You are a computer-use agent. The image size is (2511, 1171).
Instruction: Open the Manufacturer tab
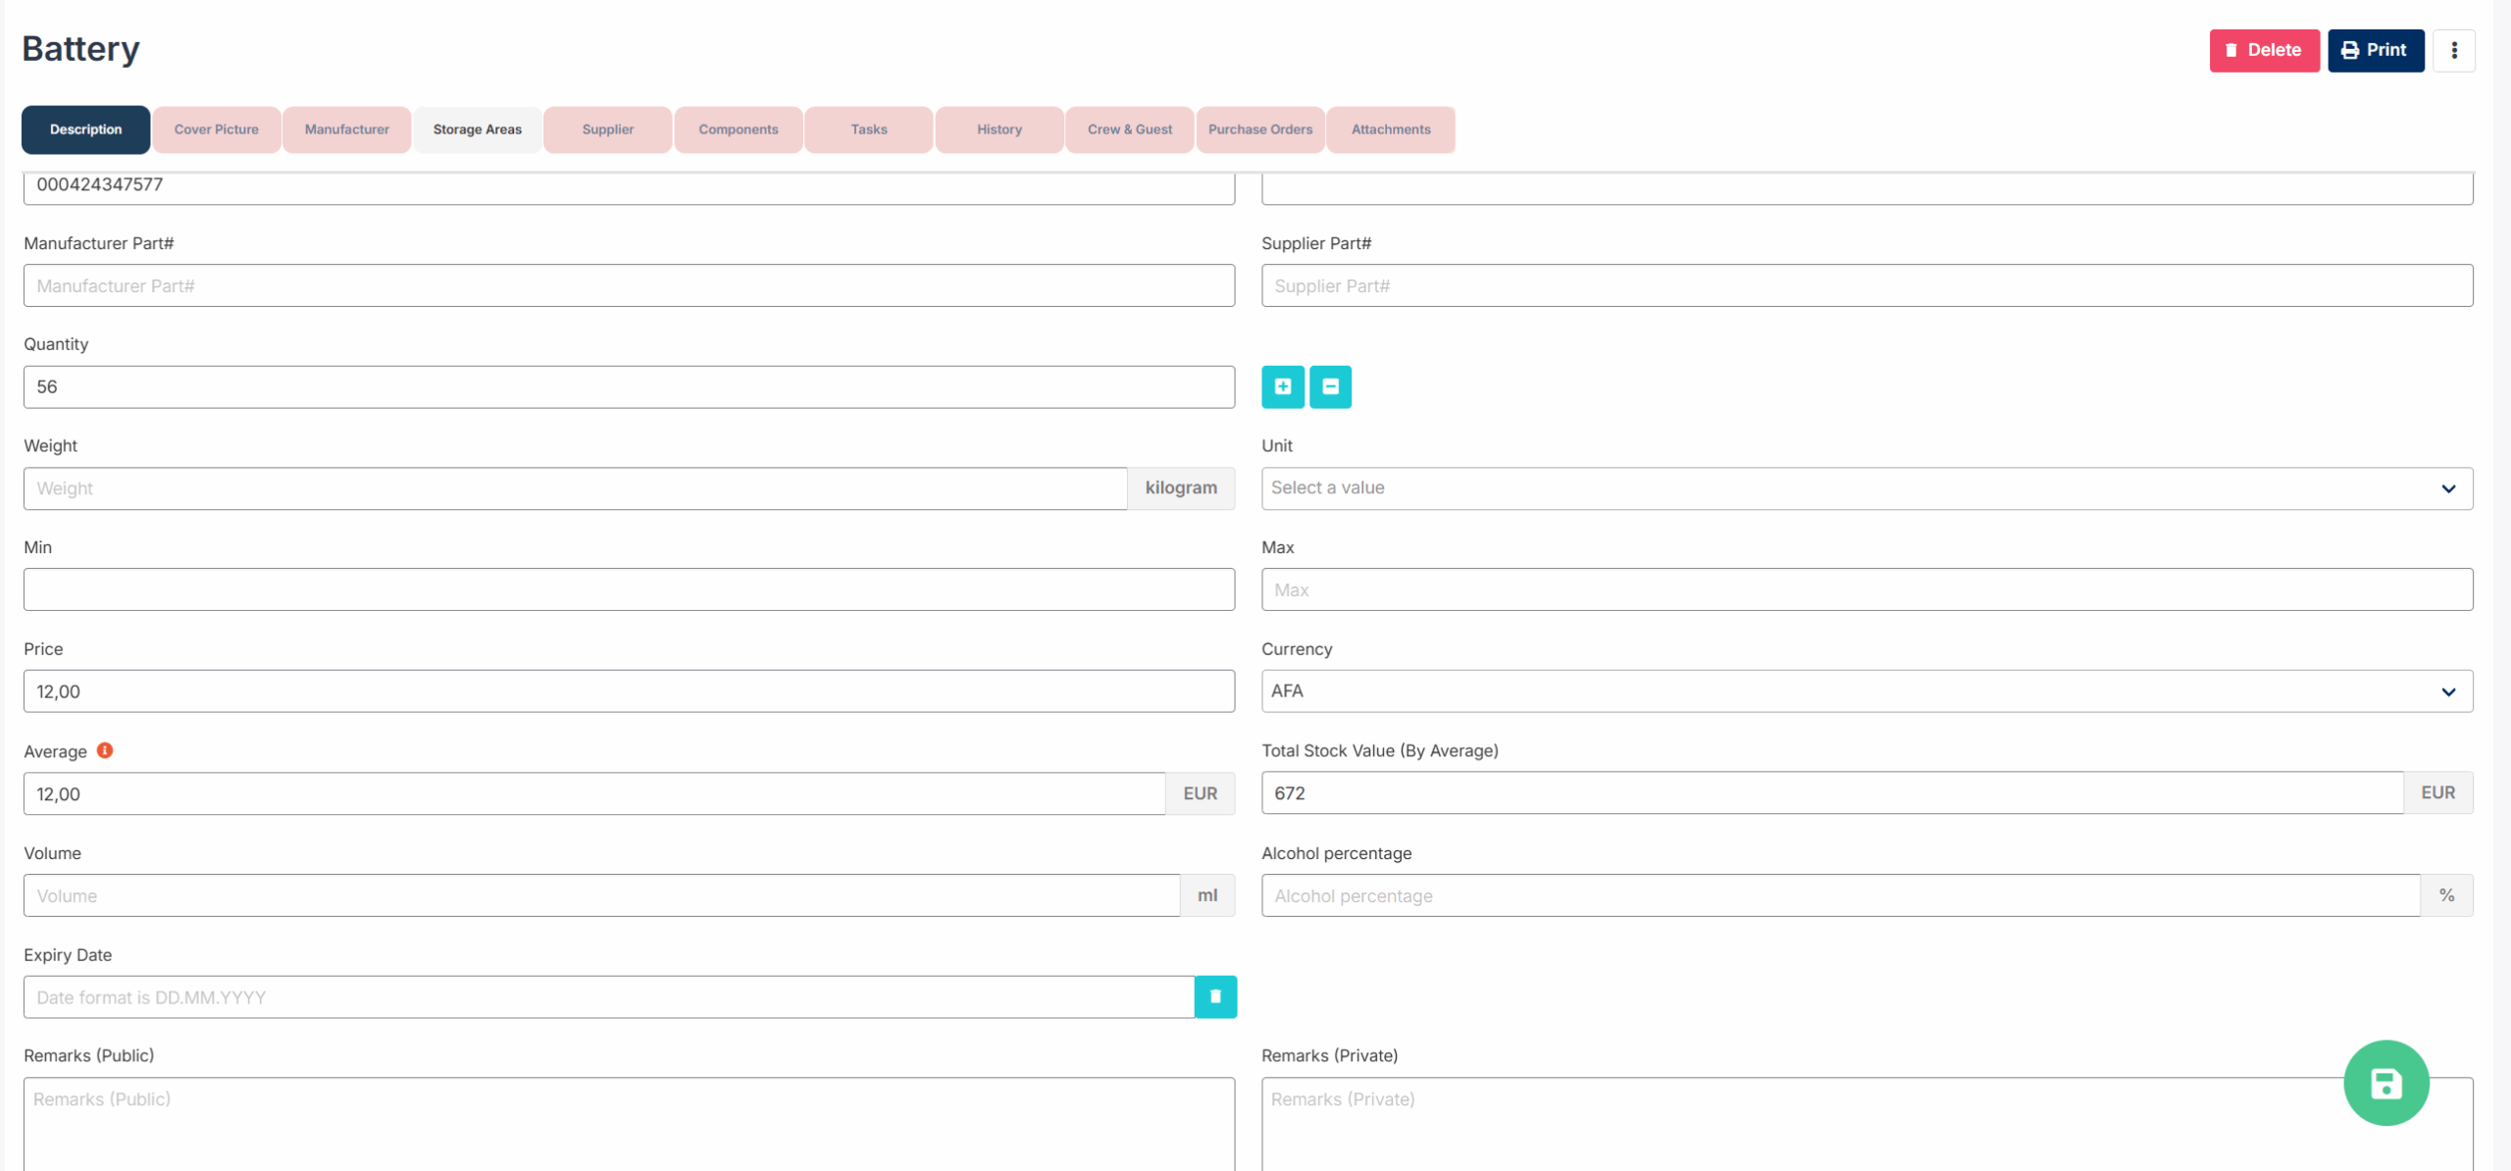pyautogui.click(x=347, y=129)
